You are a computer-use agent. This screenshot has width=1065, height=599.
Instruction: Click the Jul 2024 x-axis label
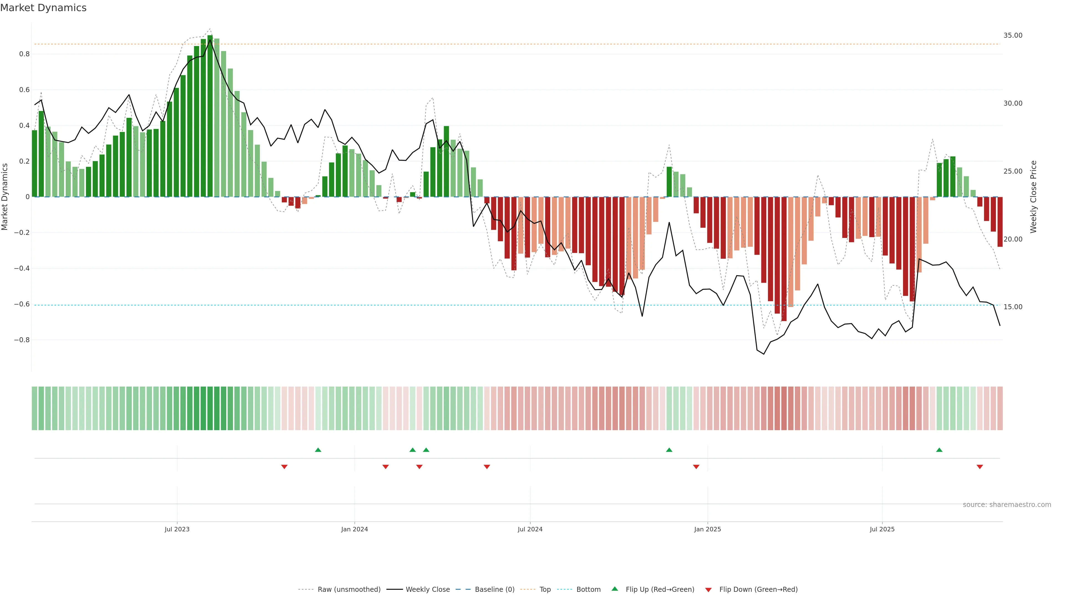coord(530,529)
